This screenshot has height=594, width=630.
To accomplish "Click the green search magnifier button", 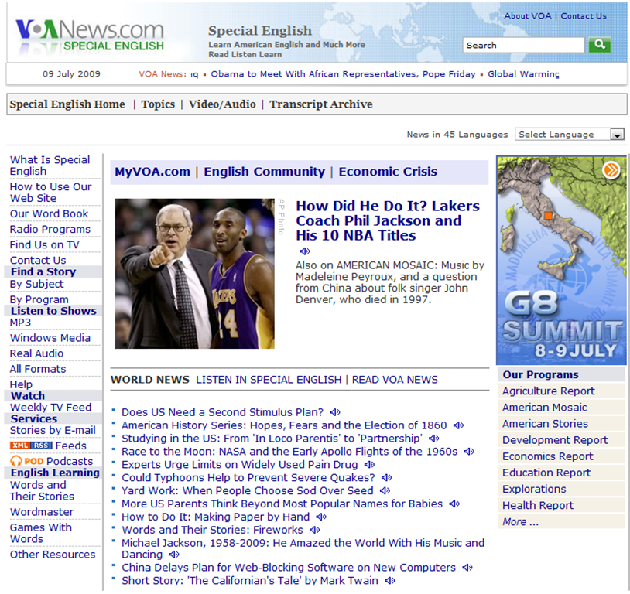I will tap(600, 45).
